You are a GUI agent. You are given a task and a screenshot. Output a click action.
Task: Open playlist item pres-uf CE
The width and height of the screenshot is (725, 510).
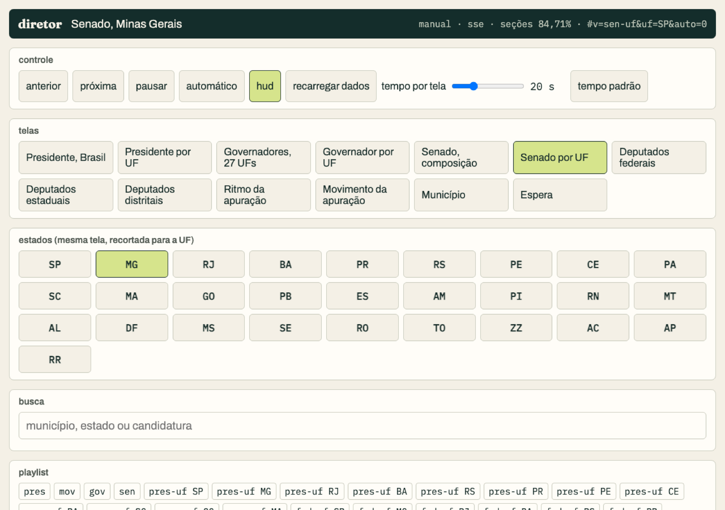pos(652,491)
